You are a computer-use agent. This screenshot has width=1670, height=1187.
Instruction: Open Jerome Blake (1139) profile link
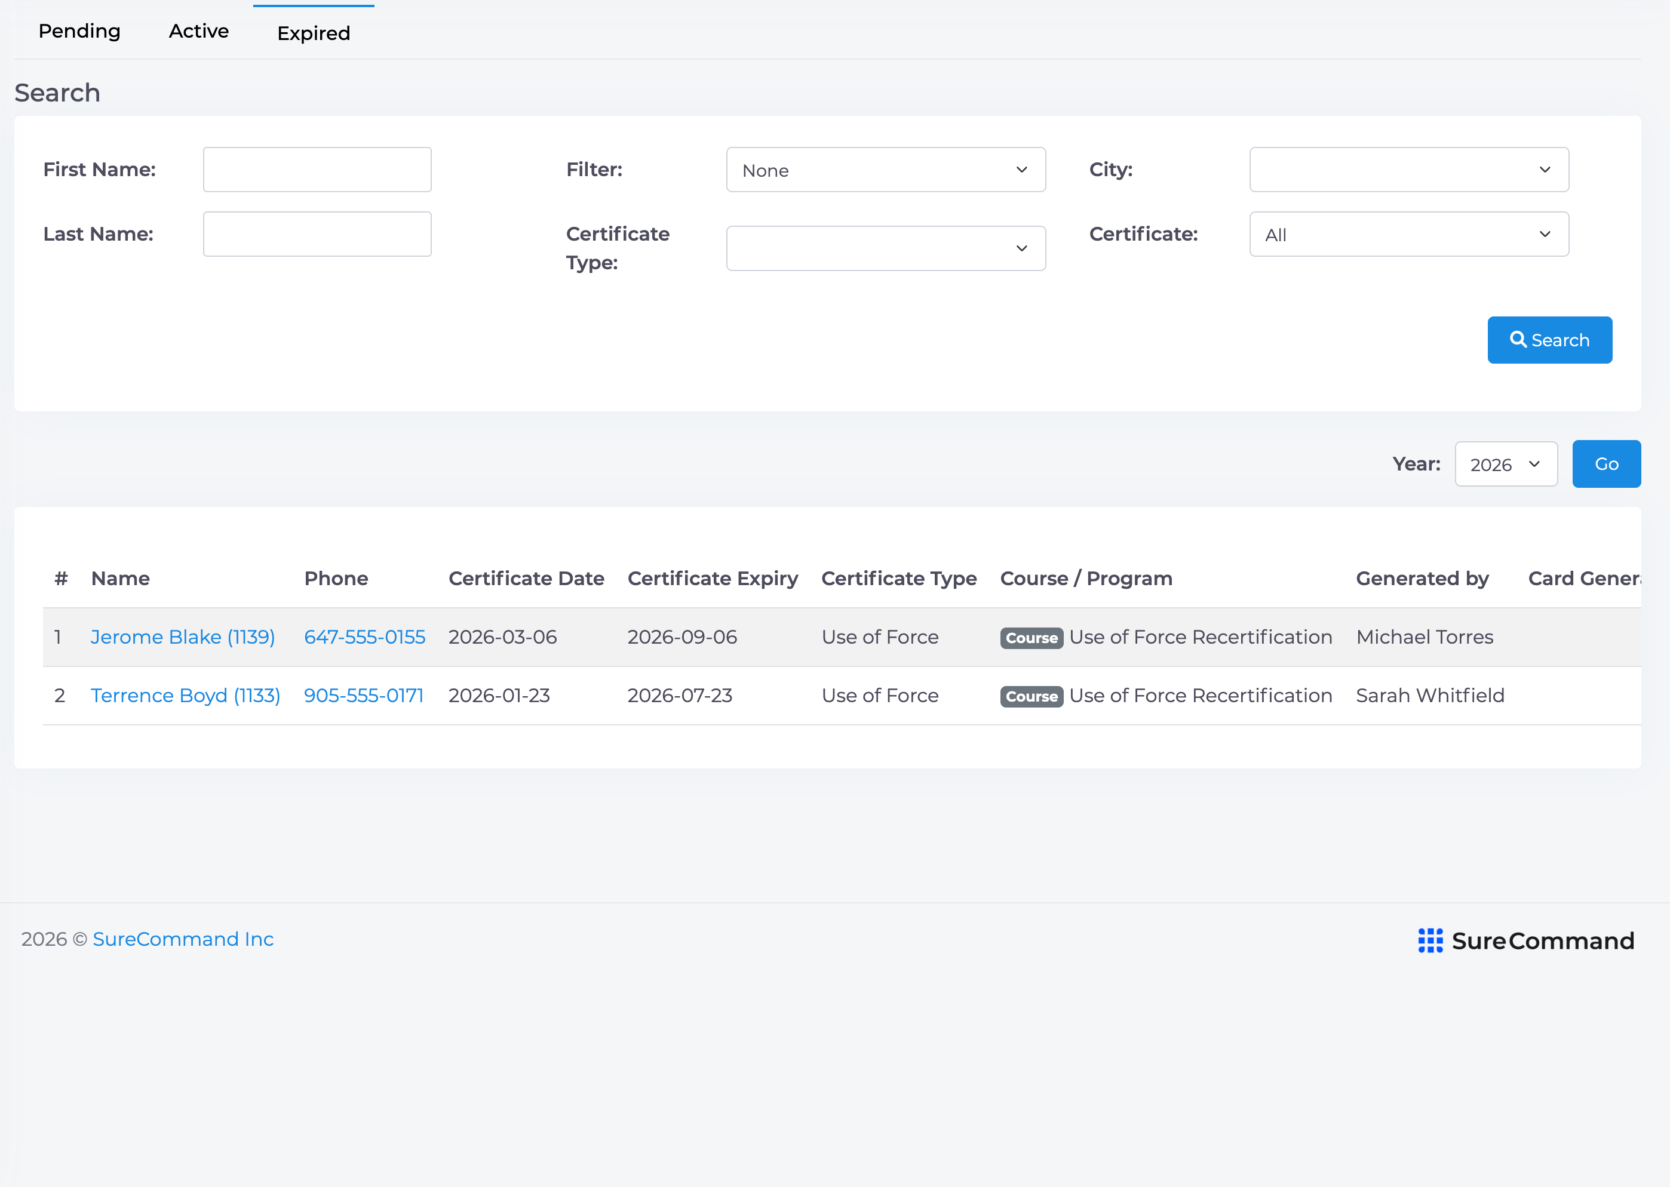183,637
